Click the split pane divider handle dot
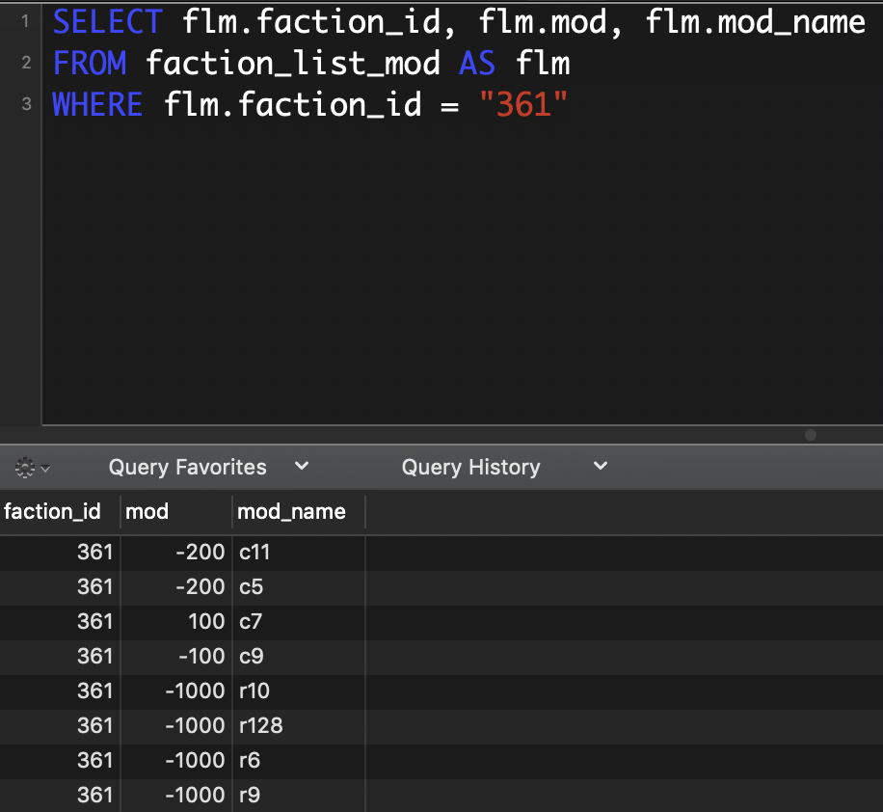Image resolution: width=883 pixels, height=812 pixels. (x=810, y=435)
